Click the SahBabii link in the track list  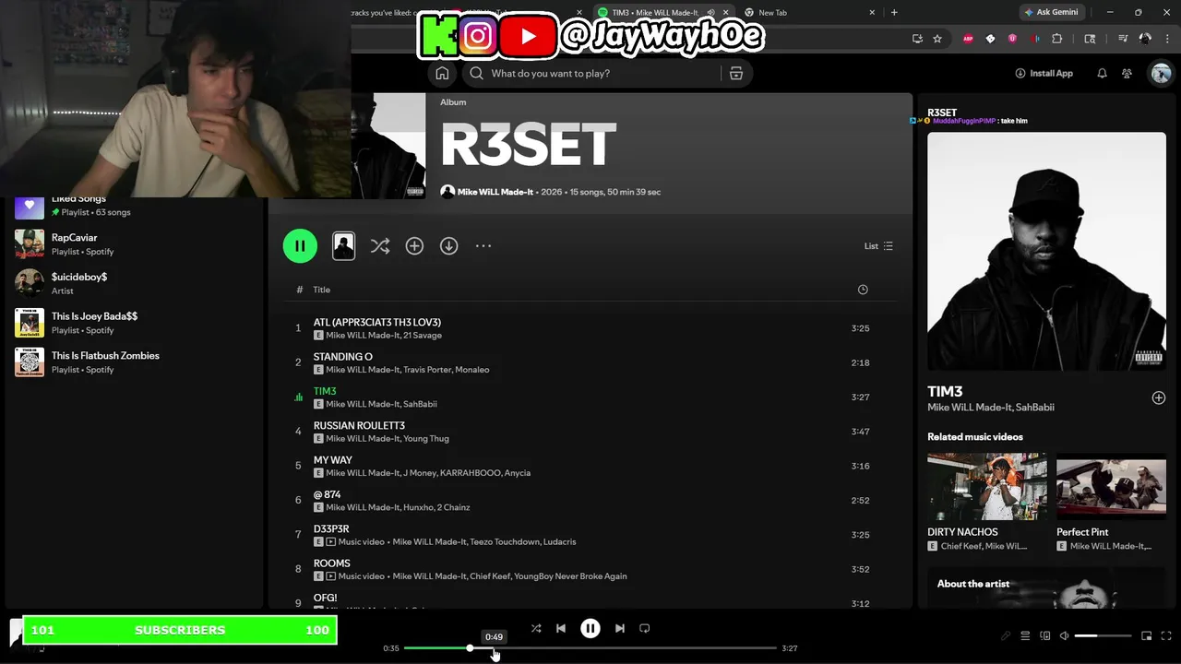420,404
